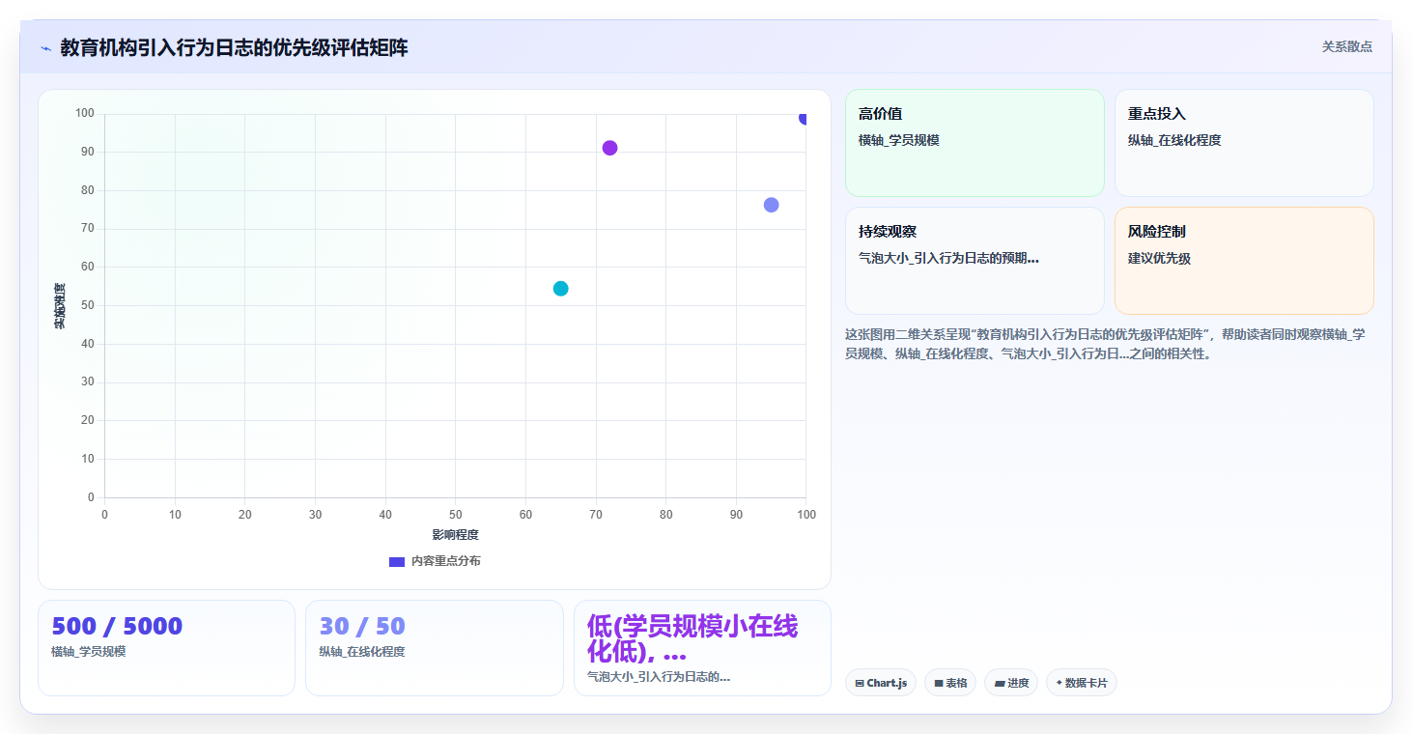The height and width of the screenshot is (734, 1412).
Task: Click the 关系散点 label in header
Action: click(1346, 46)
